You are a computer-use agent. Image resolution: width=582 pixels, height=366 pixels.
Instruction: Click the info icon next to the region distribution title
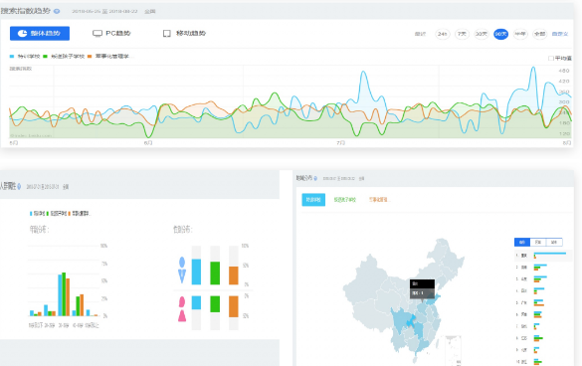[x=315, y=179]
